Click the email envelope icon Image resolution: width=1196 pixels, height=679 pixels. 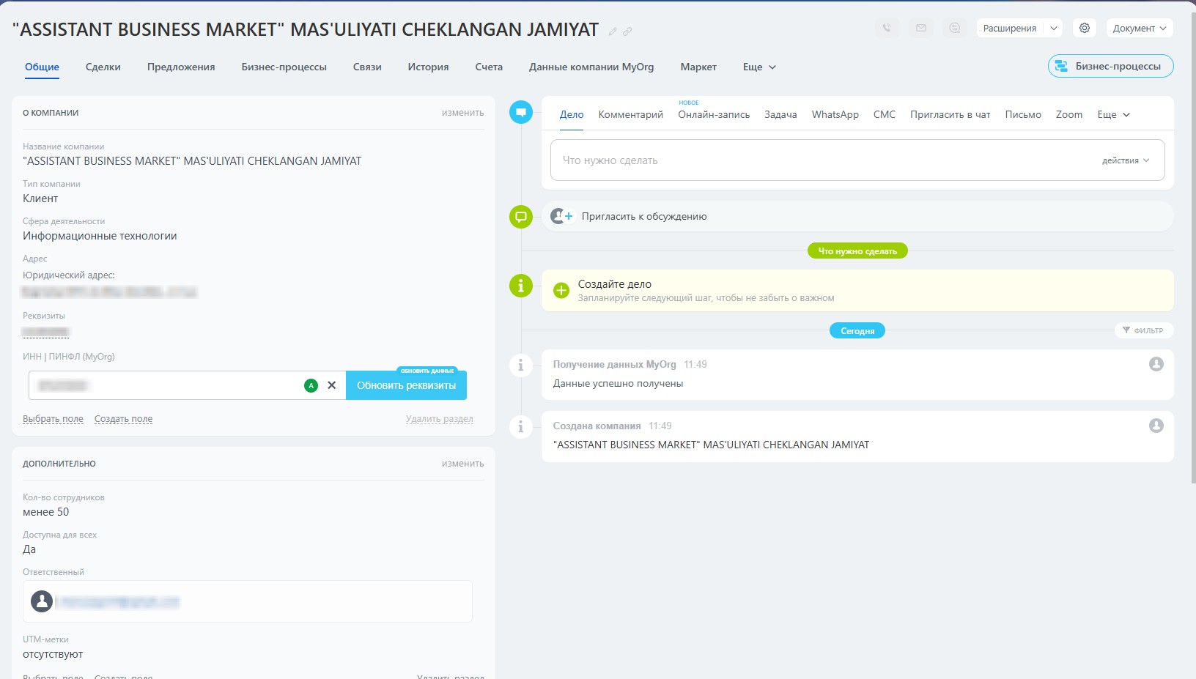tap(921, 29)
